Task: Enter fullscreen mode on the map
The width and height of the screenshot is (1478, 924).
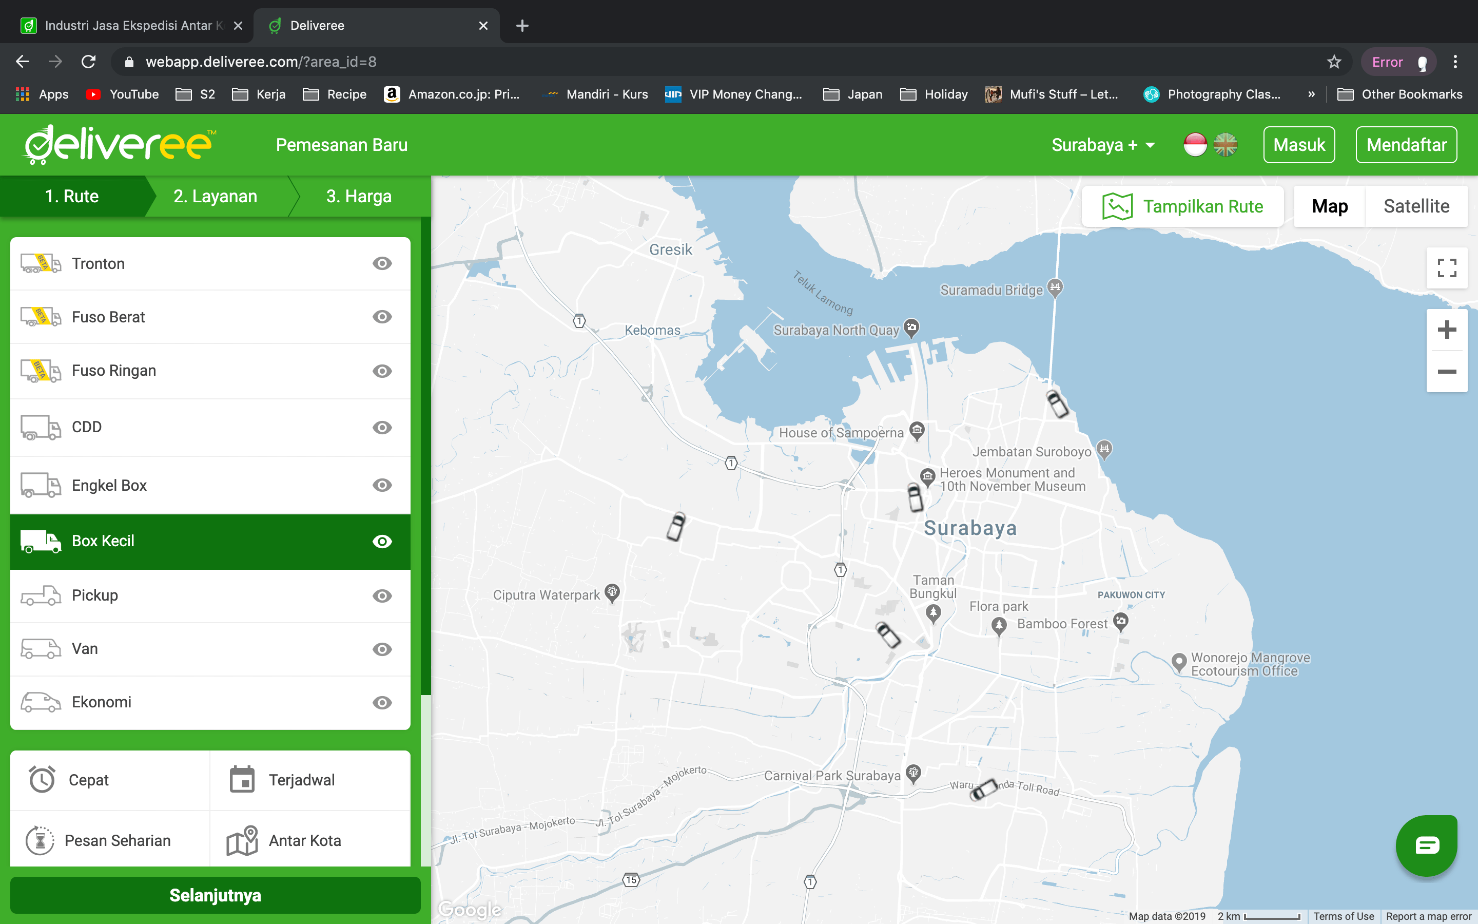Action: pyautogui.click(x=1447, y=267)
